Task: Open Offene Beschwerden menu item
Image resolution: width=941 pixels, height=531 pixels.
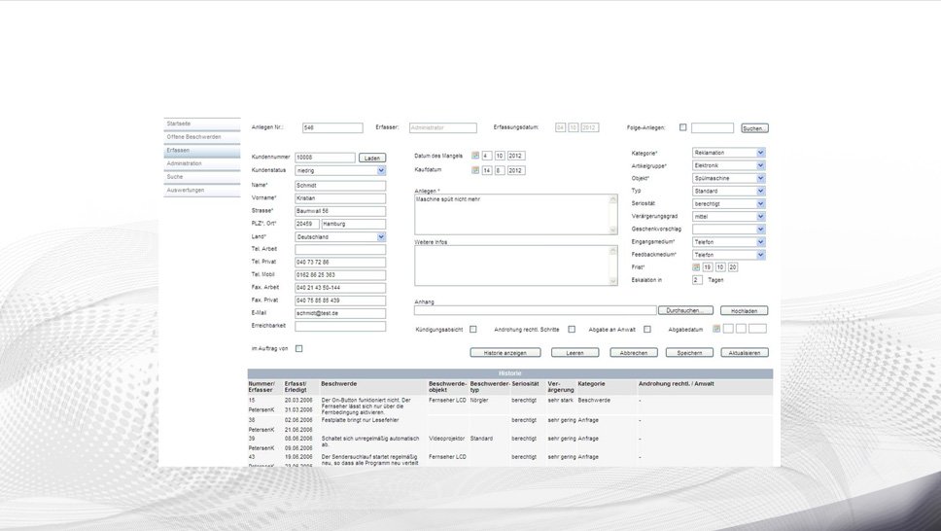Action: point(201,137)
